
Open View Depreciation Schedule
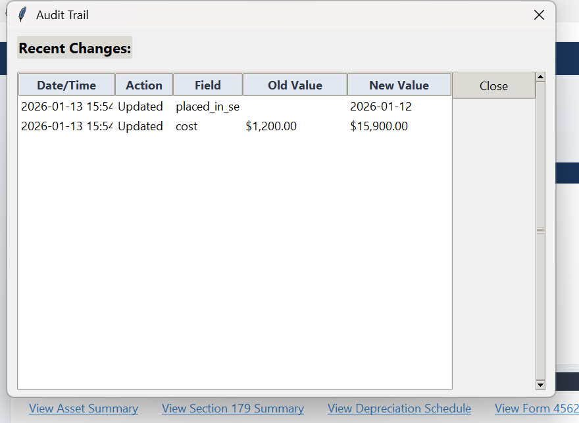[x=399, y=409]
